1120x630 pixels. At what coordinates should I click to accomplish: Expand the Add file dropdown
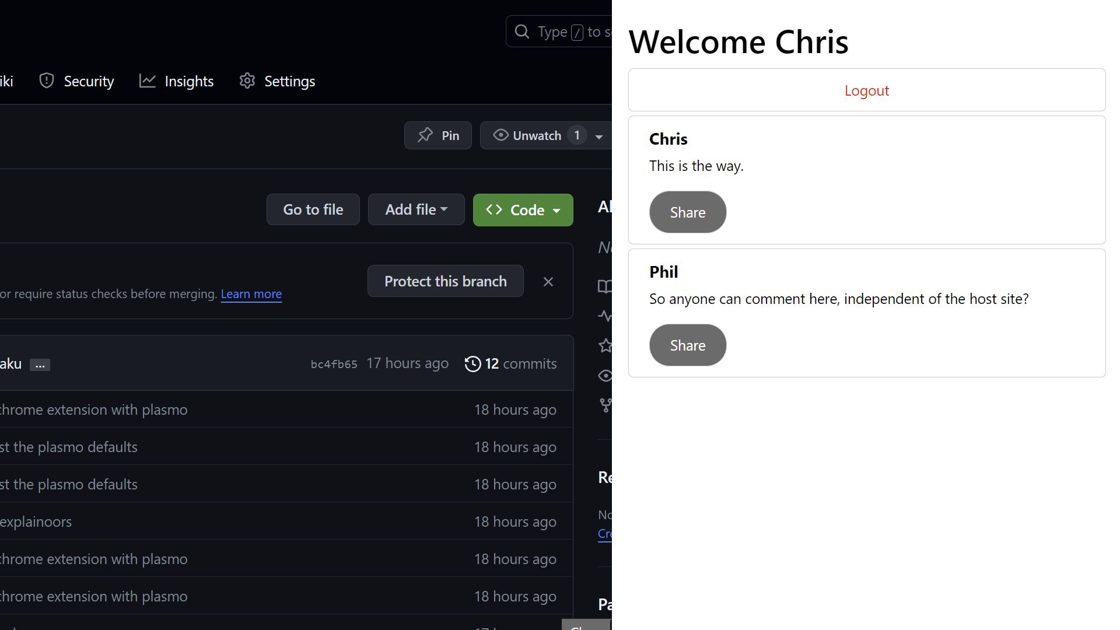tap(416, 209)
